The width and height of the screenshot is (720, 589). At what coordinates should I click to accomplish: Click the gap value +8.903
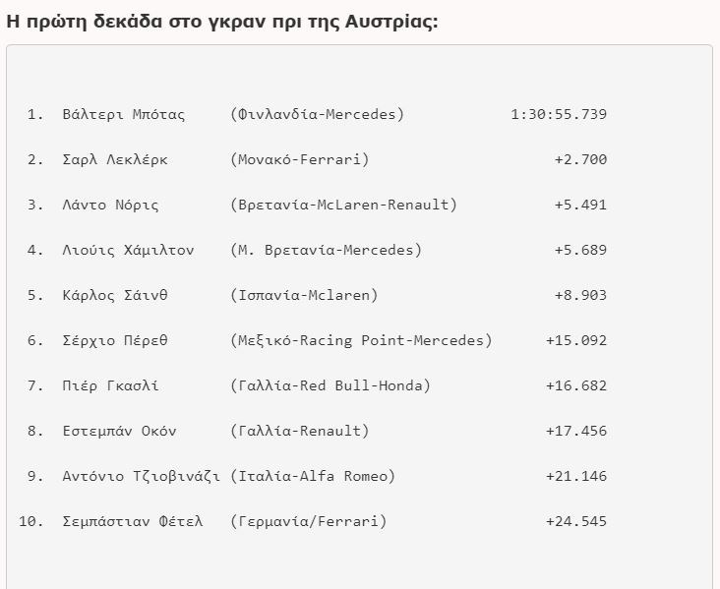[580, 295]
